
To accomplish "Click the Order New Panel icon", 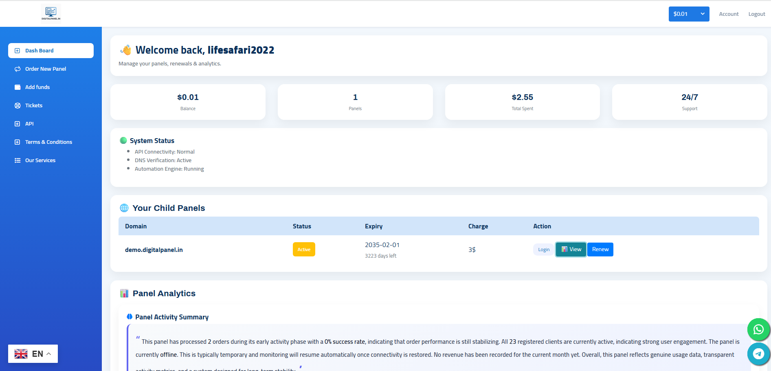I will 18,69.
